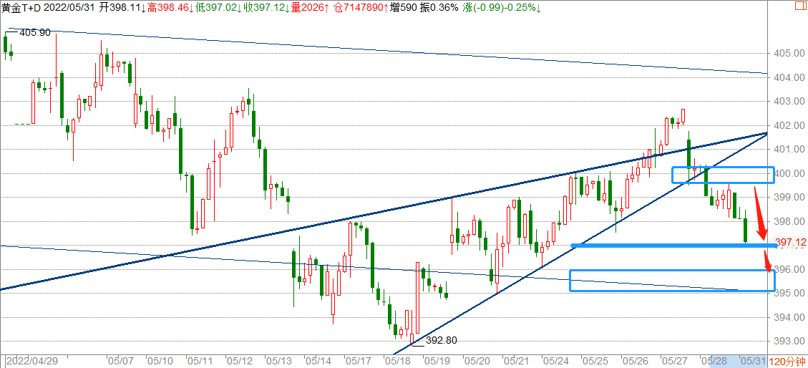Click the 405.90 high price label
The width and height of the screenshot is (808, 368).
pos(34,32)
